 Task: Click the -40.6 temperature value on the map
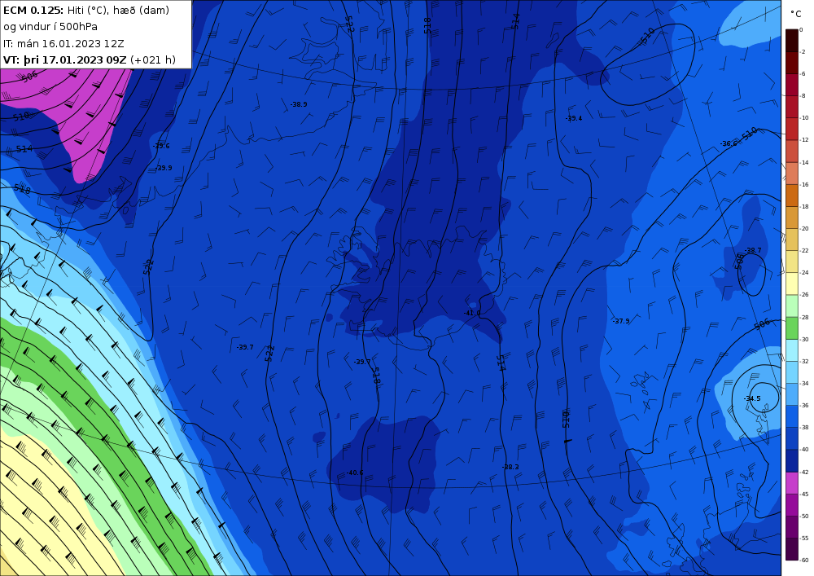tap(355, 473)
